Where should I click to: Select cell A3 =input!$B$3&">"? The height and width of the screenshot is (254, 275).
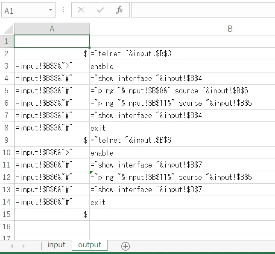coord(52,66)
